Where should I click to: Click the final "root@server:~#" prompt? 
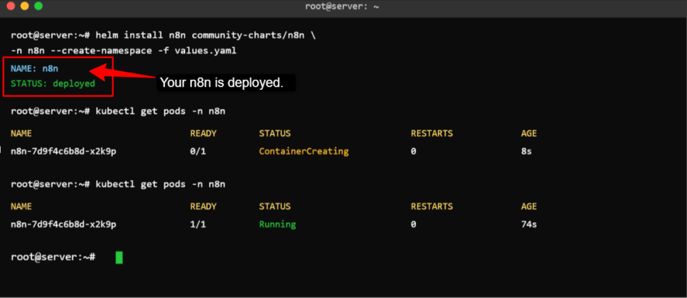(x=53, y=257)
